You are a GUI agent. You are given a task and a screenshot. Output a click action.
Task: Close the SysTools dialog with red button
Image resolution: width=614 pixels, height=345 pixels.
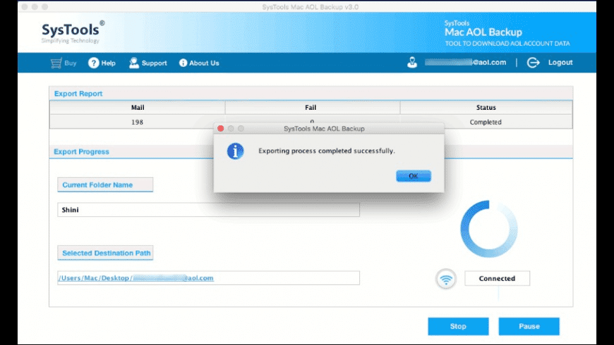[x=220, y=129]
